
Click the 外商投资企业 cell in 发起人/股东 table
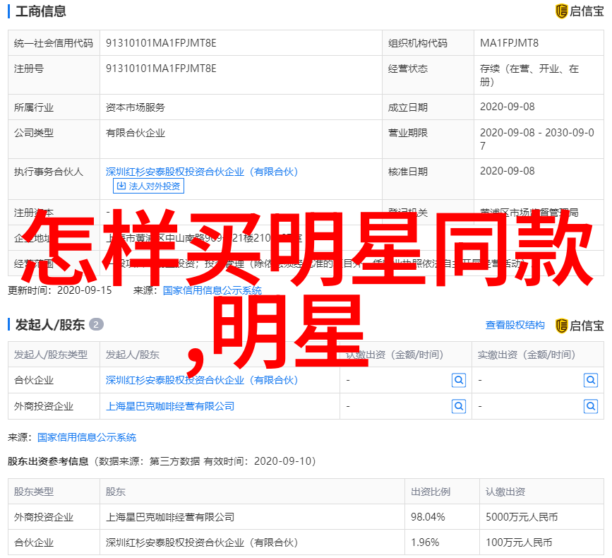coord(44,406)
